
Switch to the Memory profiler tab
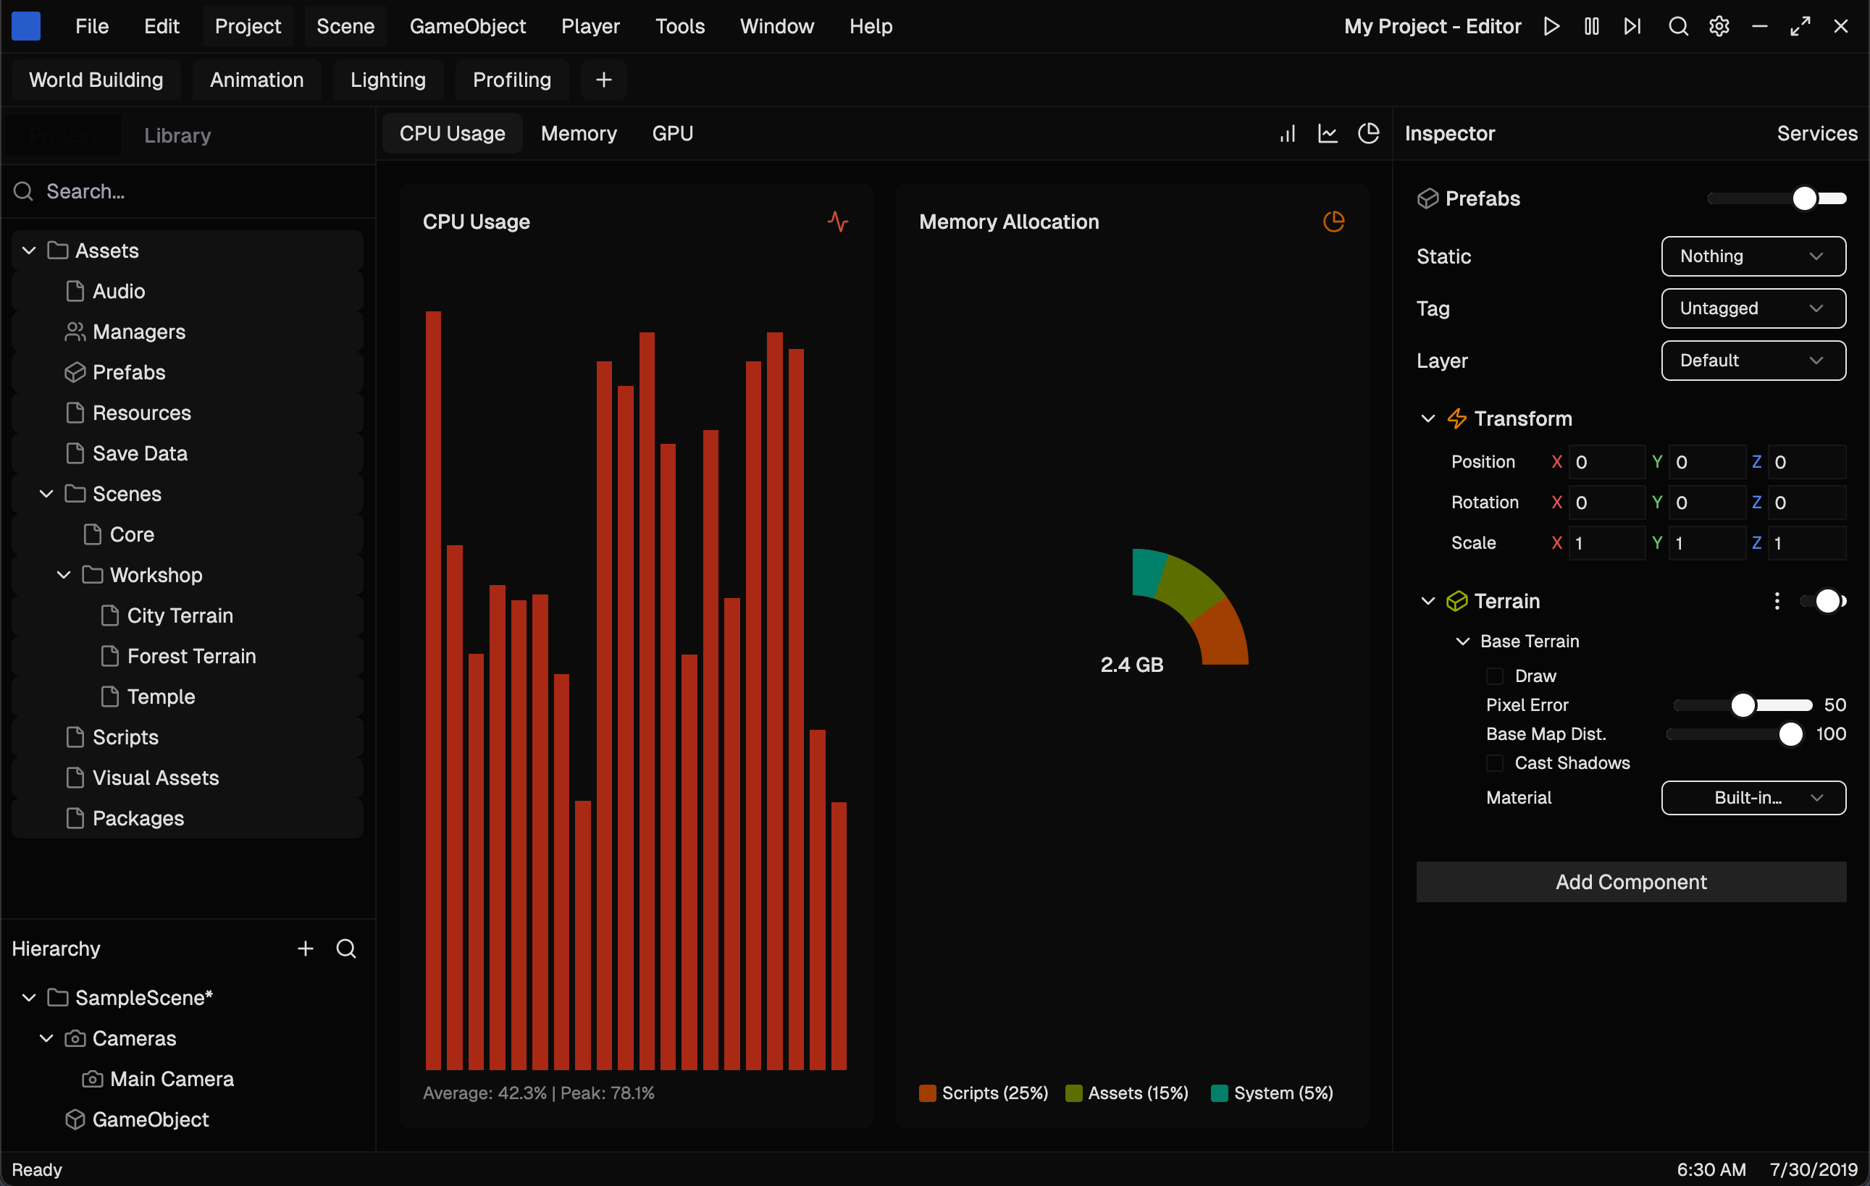(x=579, y=133)
